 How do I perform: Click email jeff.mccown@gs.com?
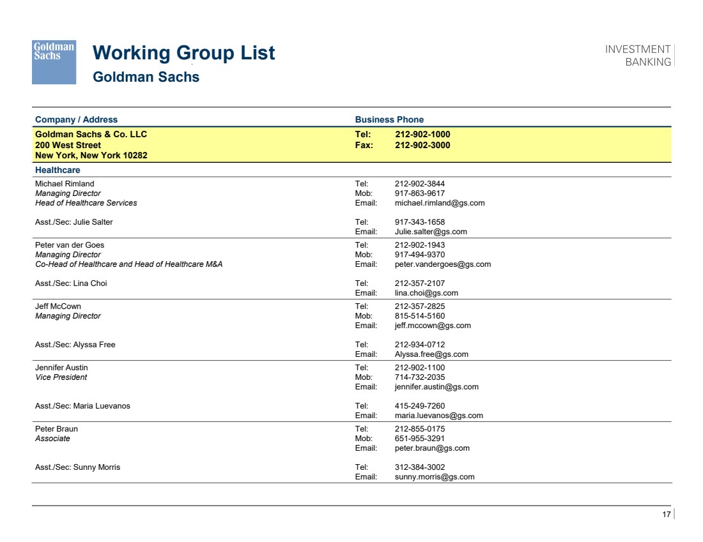pyautogui.click(x=433, y=326)
